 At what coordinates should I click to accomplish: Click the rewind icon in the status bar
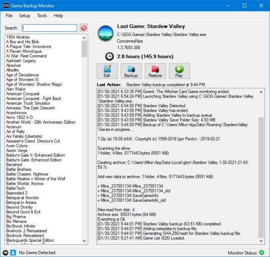5,252
